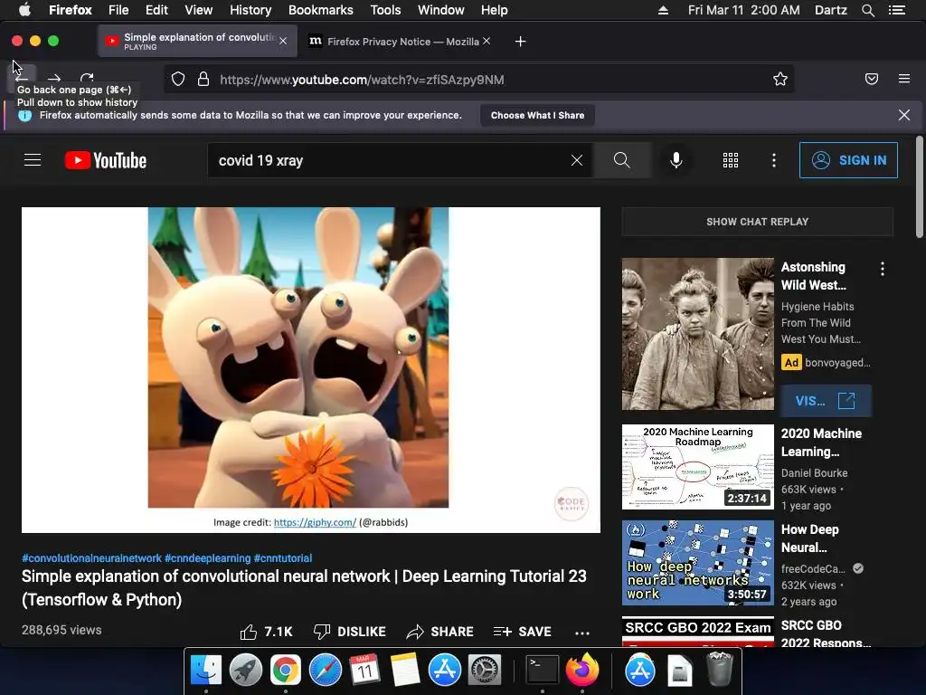Open Finder from the dock
The width and height of the screenshot is (926, 695).
tap(206, 671)
